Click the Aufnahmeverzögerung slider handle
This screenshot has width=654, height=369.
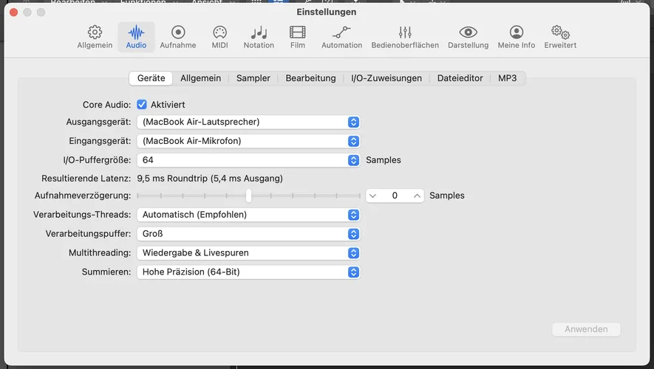pos(248,196)
